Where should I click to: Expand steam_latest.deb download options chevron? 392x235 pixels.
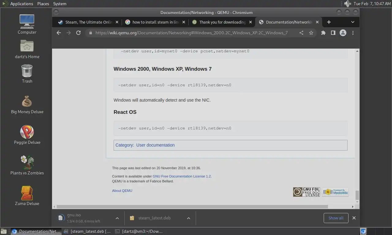click(189, 218)
